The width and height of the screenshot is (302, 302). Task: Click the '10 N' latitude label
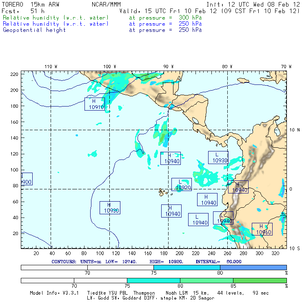(295, 130)
